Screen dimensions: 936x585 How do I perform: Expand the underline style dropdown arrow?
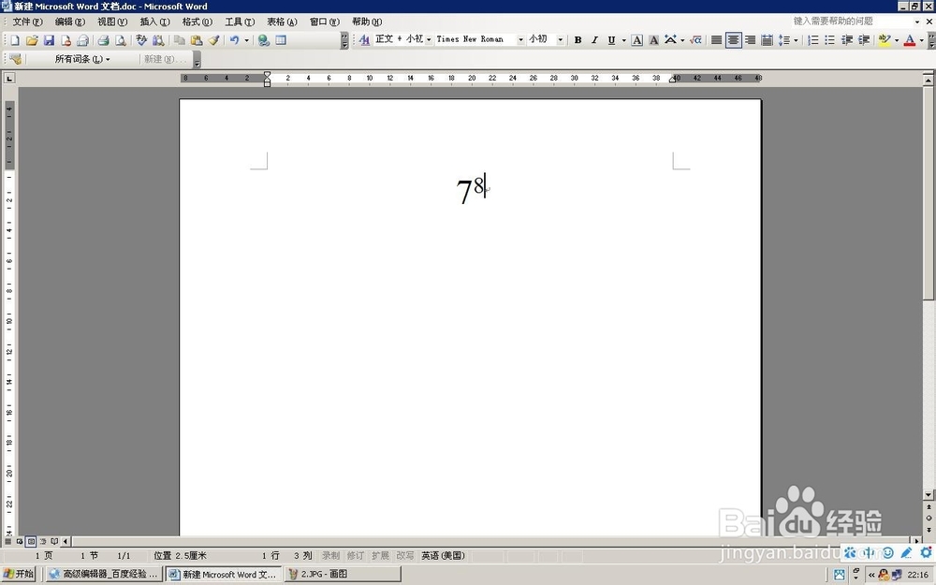click(623, 40)
